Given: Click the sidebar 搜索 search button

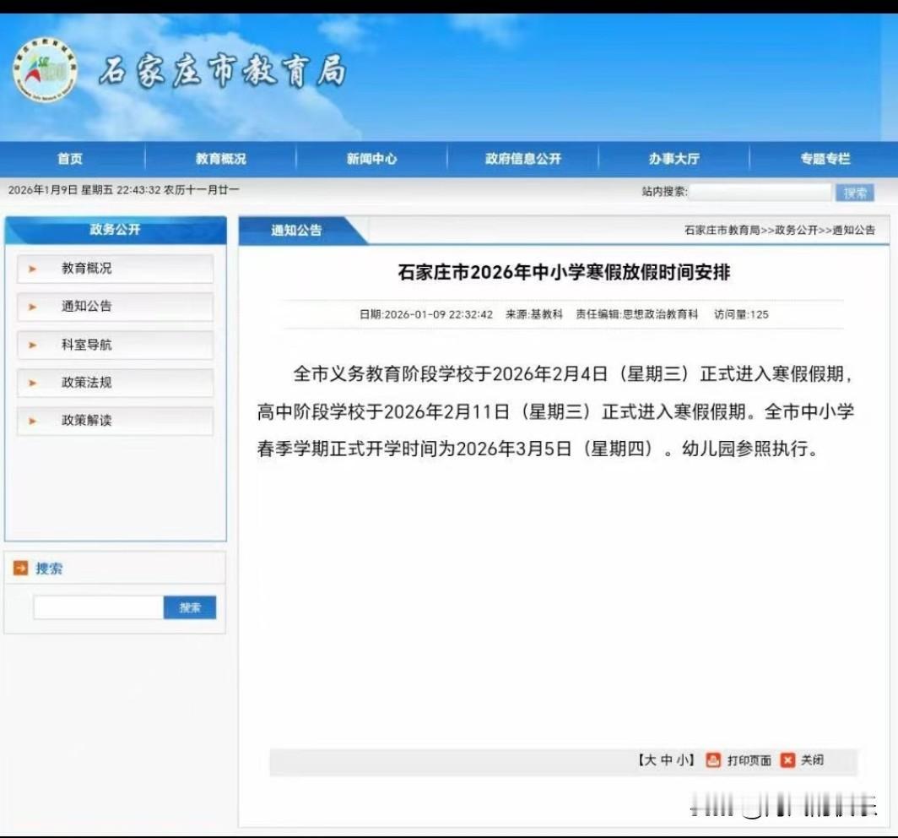Looking at the screenshot, I should pos(190,607).
